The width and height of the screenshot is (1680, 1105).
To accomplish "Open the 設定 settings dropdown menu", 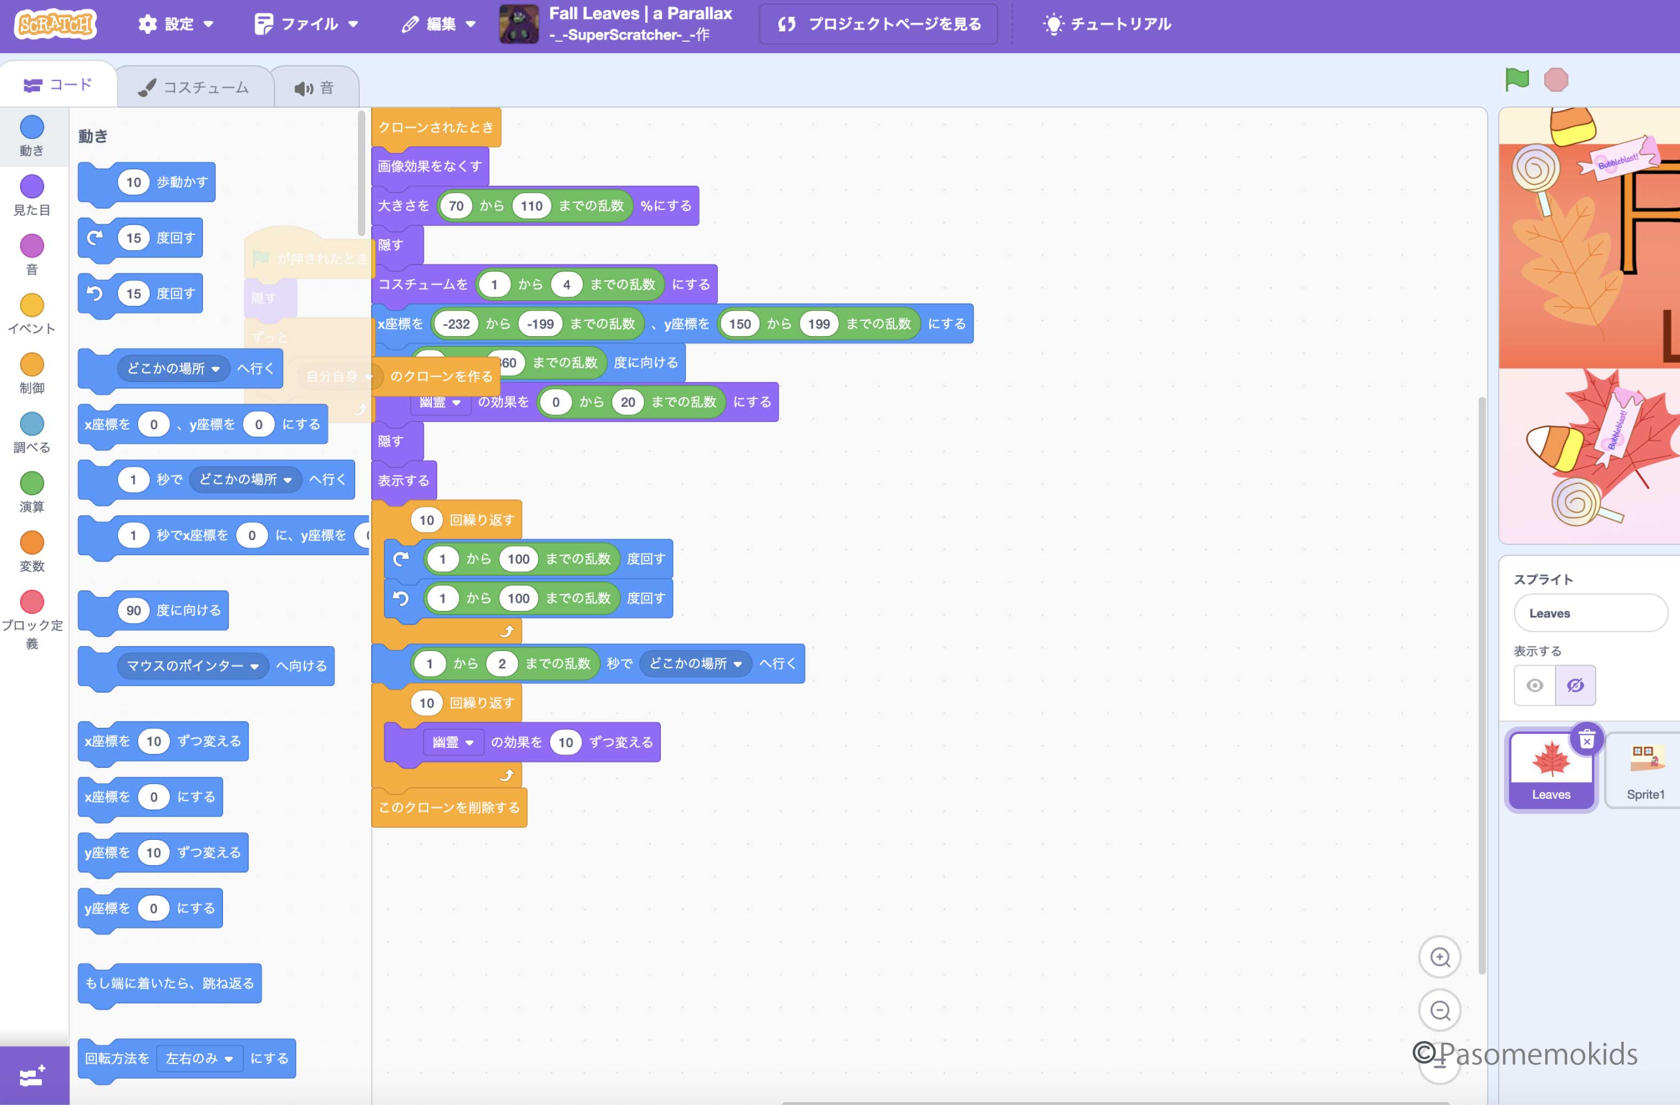I will [176, 24].
